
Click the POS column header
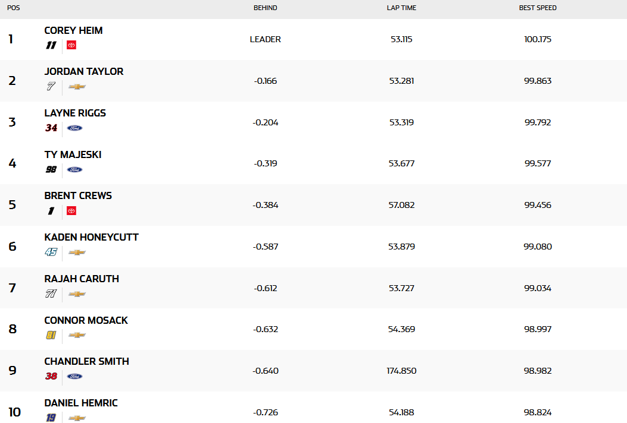(13, 8)
